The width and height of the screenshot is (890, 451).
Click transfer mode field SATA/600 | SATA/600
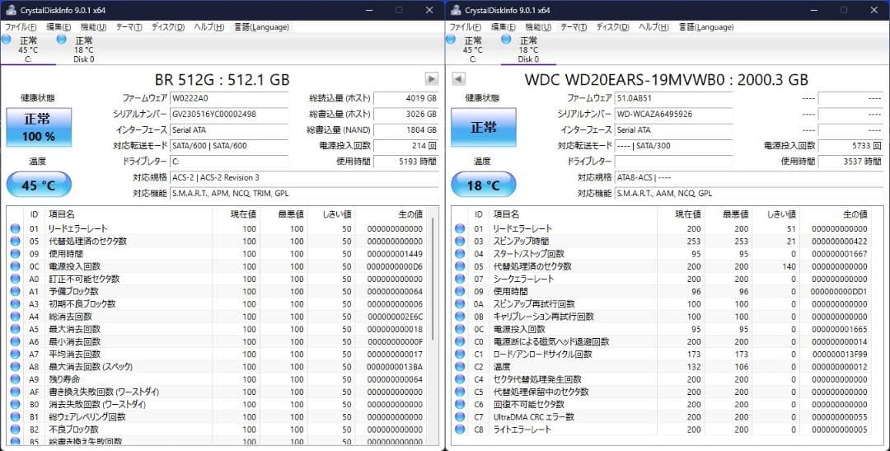coord(229,145)
